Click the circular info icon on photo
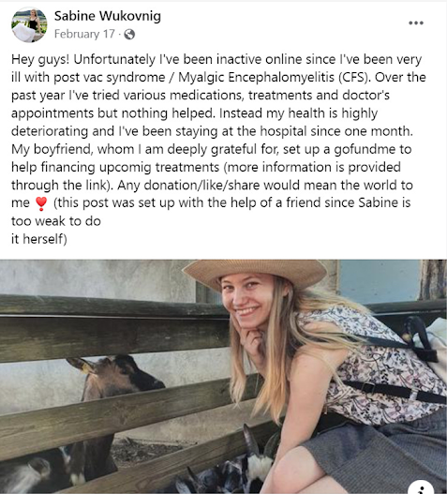 422,487
